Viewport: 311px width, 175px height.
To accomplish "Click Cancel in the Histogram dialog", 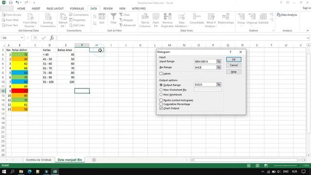I will coord(234,65).
